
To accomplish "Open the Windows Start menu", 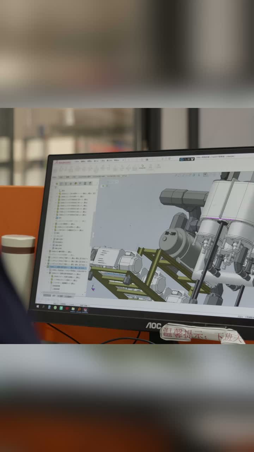I will pyautogui.click(x=38, y=306).
